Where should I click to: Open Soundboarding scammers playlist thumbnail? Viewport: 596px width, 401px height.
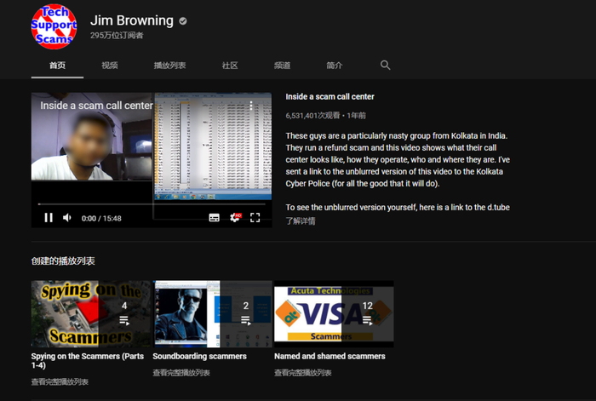[x=212, y=313]
